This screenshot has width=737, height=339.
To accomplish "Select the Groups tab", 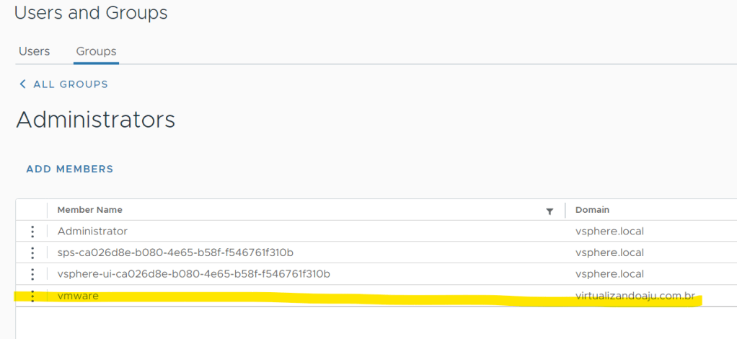I will click(96, 51).
